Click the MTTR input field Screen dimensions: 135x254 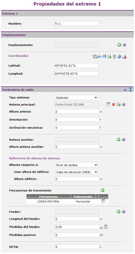click(77, 247)
